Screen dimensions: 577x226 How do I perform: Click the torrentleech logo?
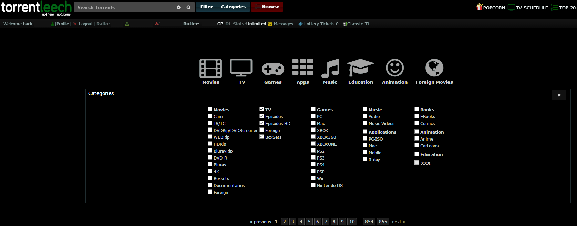[x=36, y=8]
